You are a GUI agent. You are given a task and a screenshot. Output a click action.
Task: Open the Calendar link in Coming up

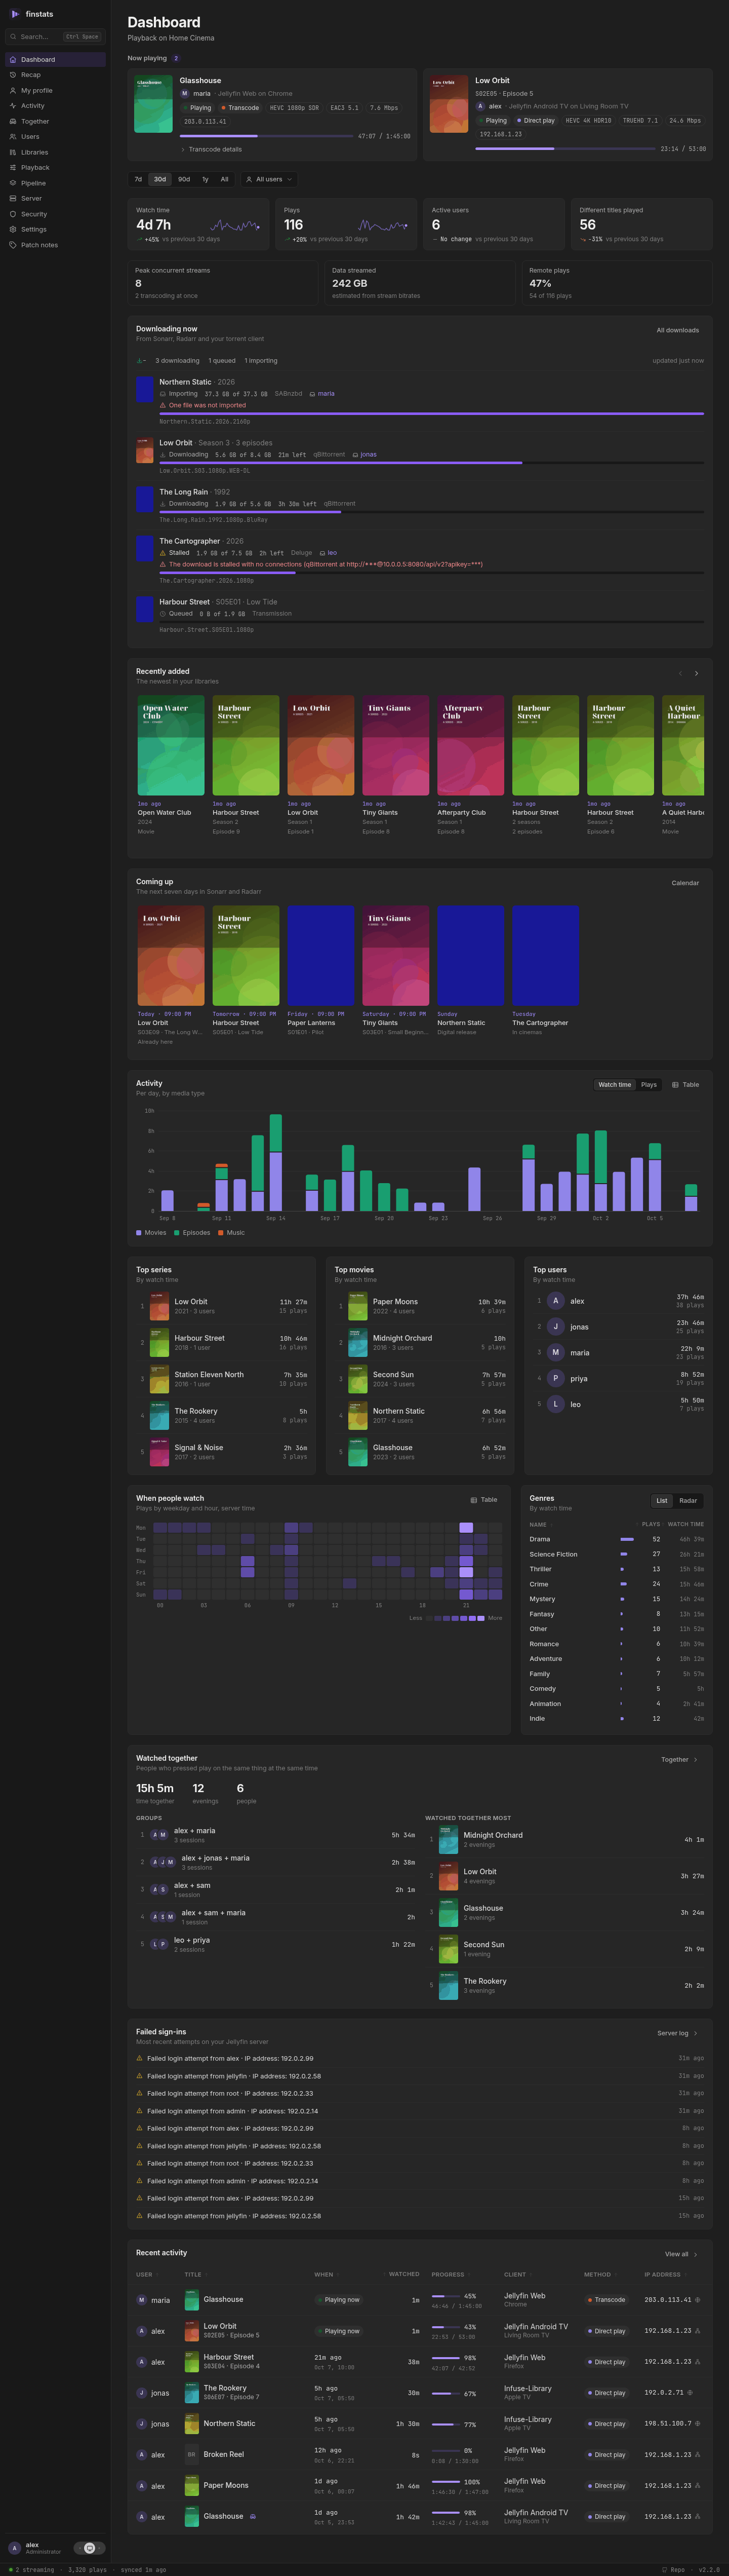(x=685, y=883)
